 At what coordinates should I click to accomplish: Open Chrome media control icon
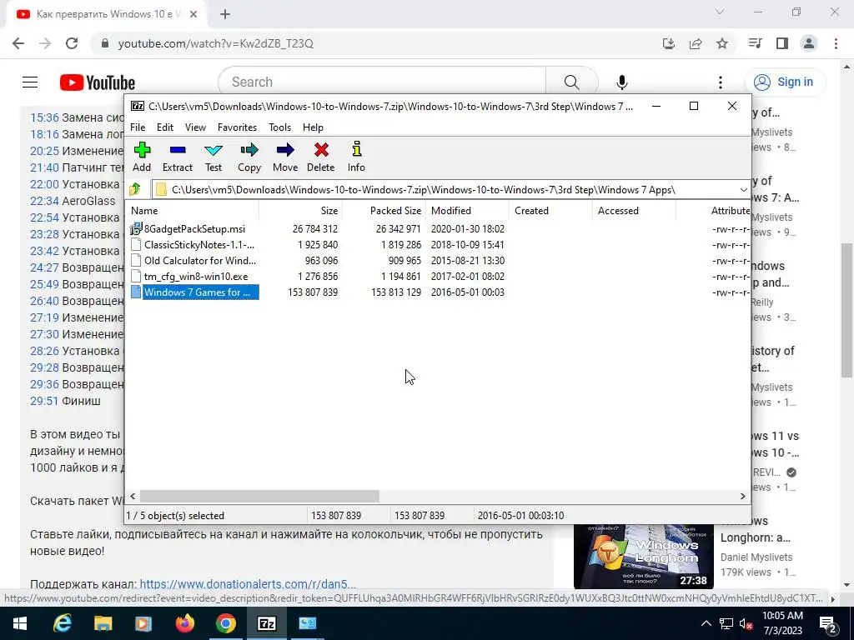click(755, 43)
